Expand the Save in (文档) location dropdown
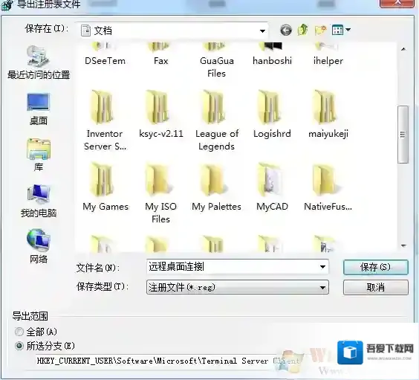Image resolution: width=419 pixels, height=380 pixels. coord(262,31)
